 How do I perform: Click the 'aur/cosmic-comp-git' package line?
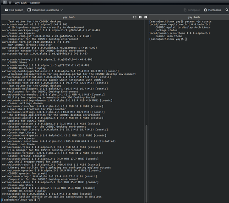click(x=46, y=36)
